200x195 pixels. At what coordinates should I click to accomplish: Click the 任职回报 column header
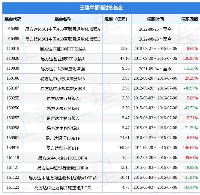coord(190,19)
